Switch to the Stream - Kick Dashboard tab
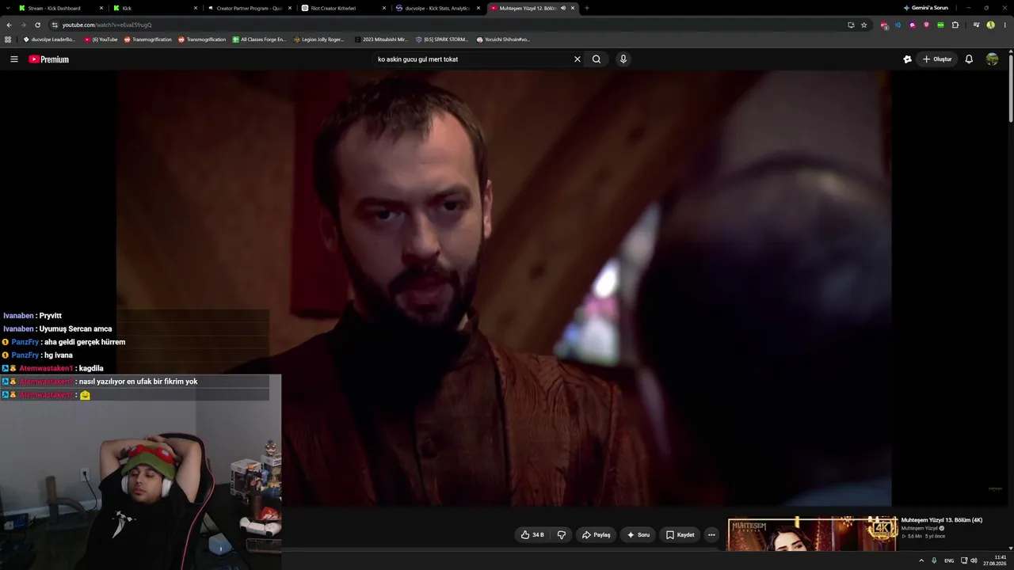1014x570 pixels. tap(60, 8)
